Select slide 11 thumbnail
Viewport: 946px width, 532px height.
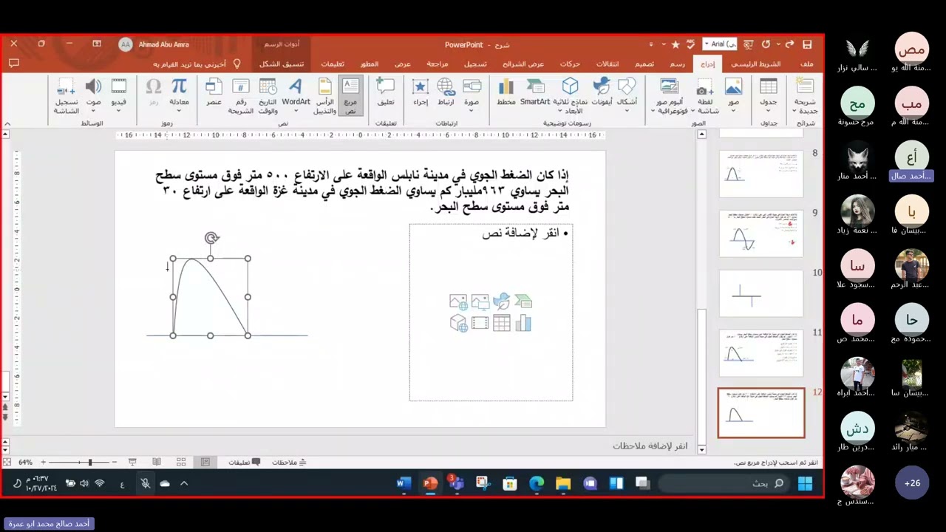point(761,353)
